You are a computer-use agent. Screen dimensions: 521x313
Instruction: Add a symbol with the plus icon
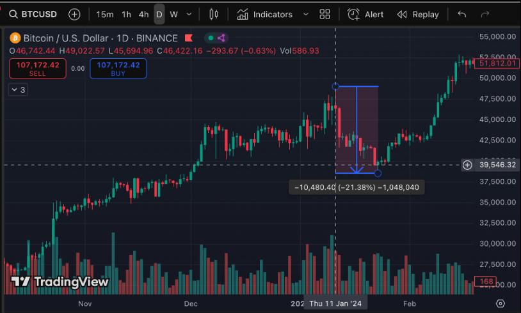[x=74, y=14]
